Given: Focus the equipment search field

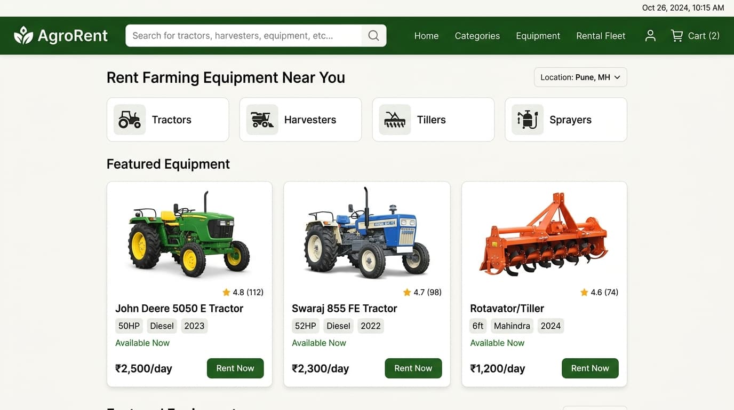Looking at the screenshot, I should coord(244,36).
